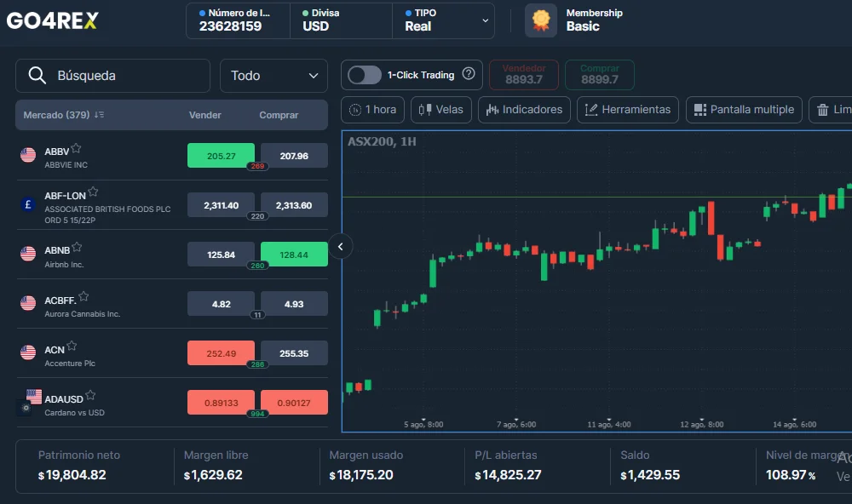Favorite ABBV with its star icon
The width and height of the screenshot is (852, 504).
pos(76,148)
